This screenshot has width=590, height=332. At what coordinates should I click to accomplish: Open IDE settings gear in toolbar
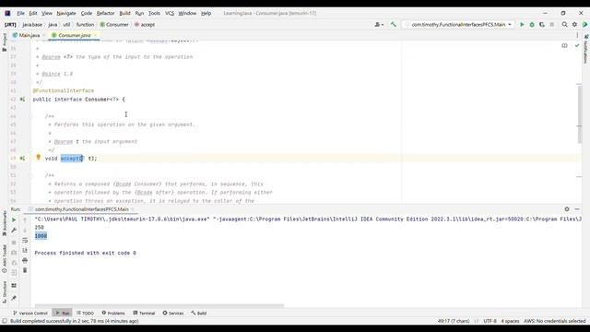coord(574,25)
